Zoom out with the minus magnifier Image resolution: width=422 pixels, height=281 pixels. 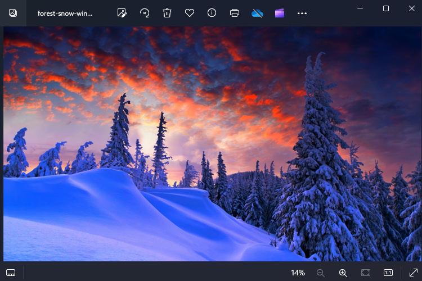coord(320,273)
